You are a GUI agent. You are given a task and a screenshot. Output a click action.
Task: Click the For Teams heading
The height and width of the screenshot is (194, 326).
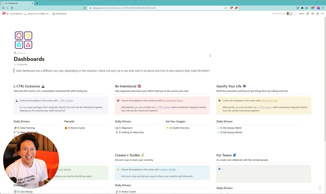click(x=226, y=155)
